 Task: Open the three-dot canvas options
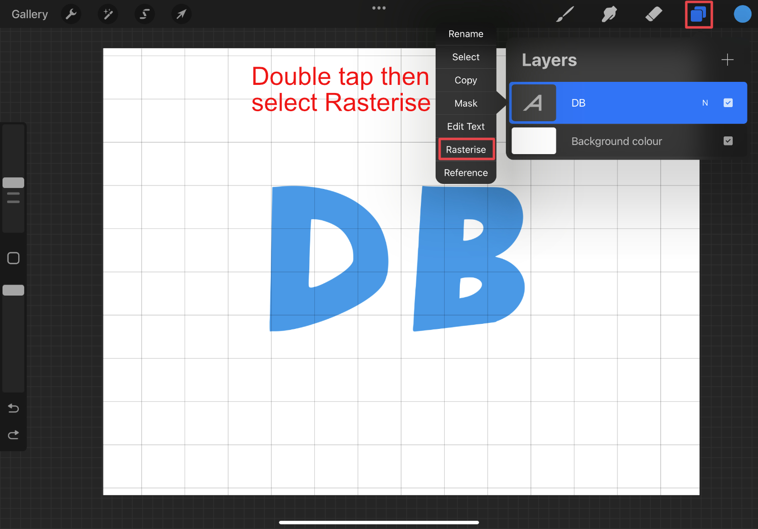[379, 8]
